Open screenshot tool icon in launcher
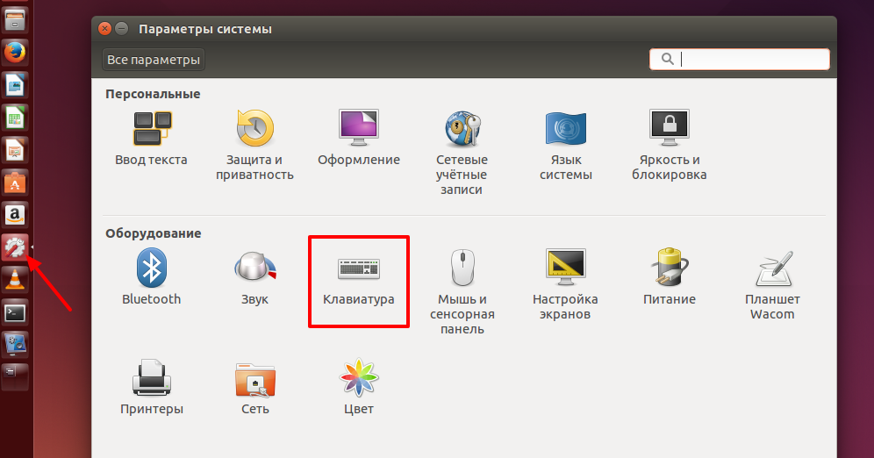874x458 pixels. pos(15,345)
